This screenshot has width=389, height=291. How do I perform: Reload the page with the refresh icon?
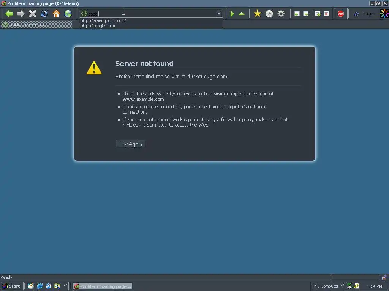point(44,14)
